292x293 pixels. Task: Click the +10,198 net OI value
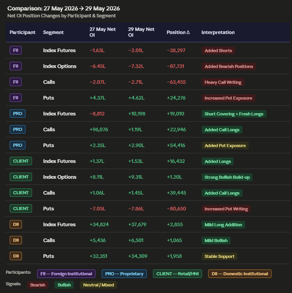[137, 114]
